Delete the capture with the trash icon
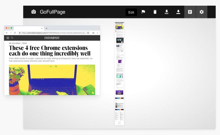Image resolution: width=220 pixels, height=135 pixels. [155, 12]
